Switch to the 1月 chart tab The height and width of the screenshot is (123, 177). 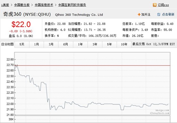(36, 45)
